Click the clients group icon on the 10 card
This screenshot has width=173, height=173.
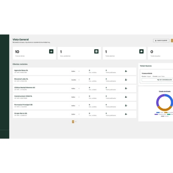point(51,52)
